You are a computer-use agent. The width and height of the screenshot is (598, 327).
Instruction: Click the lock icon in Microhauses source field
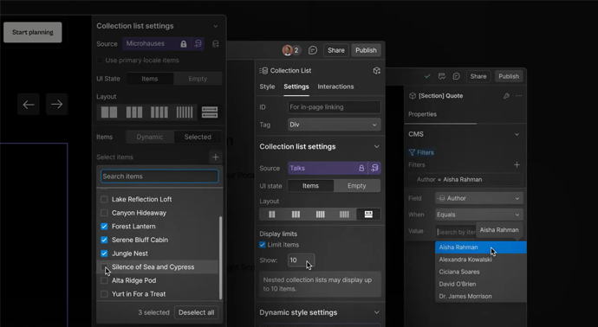pyautogui.click(x=184, y=44)
